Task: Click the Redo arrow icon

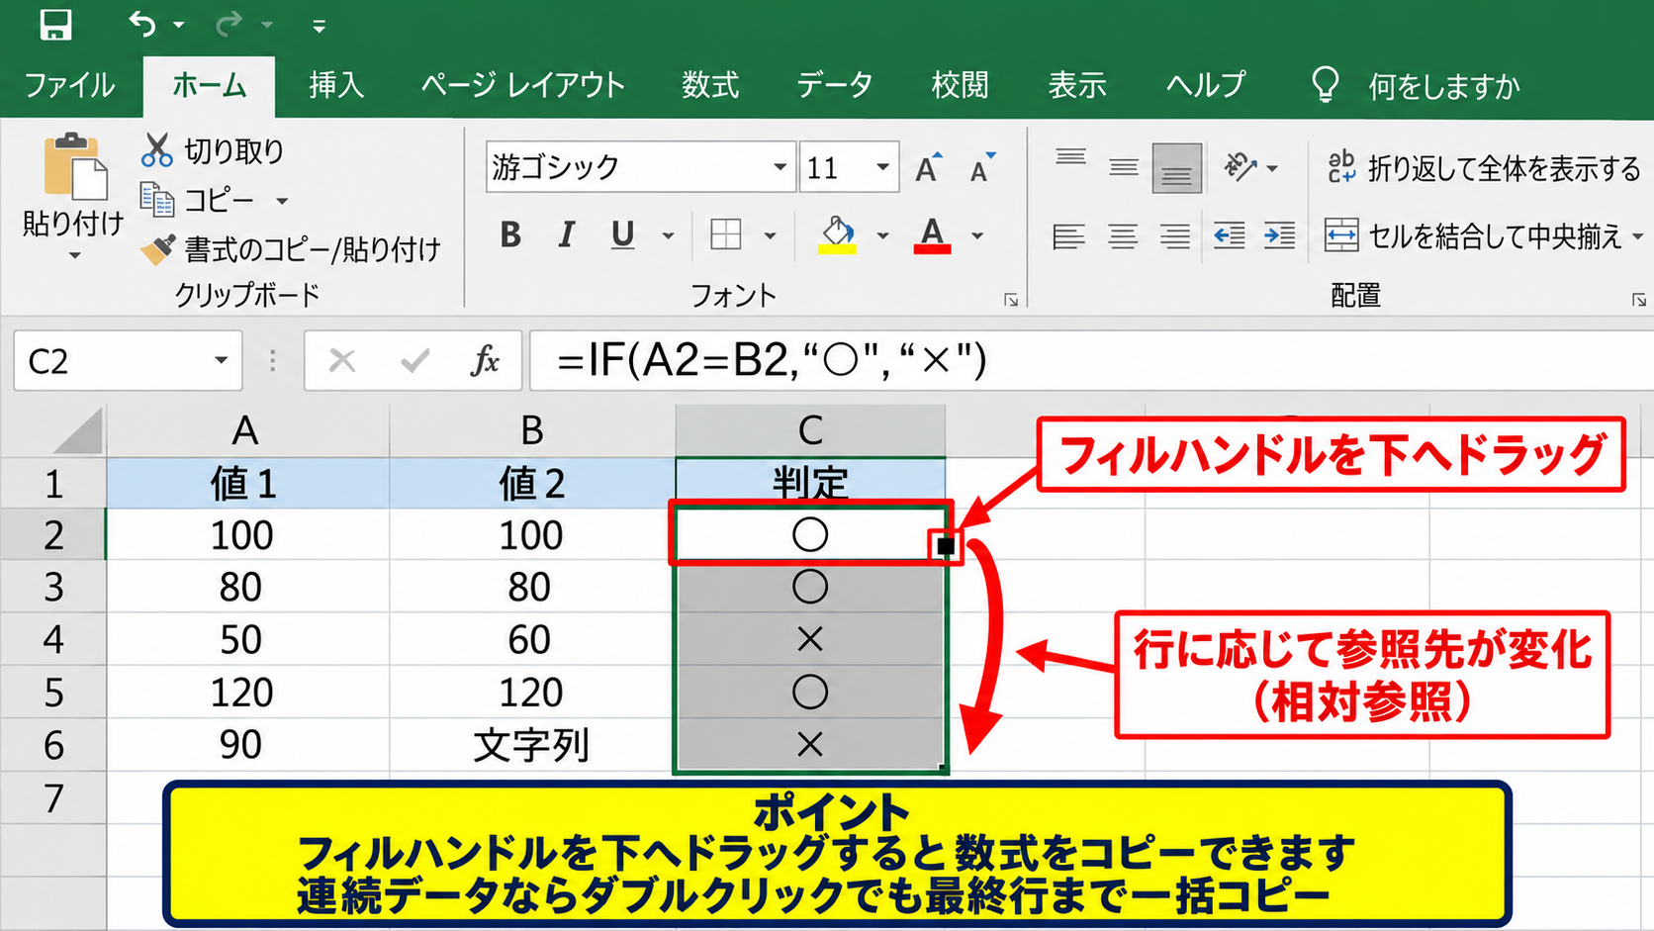Action: click(x=229, y=24)
